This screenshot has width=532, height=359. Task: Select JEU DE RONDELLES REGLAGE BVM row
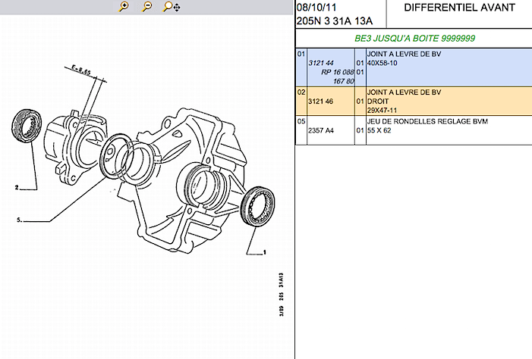coord(414,130)
